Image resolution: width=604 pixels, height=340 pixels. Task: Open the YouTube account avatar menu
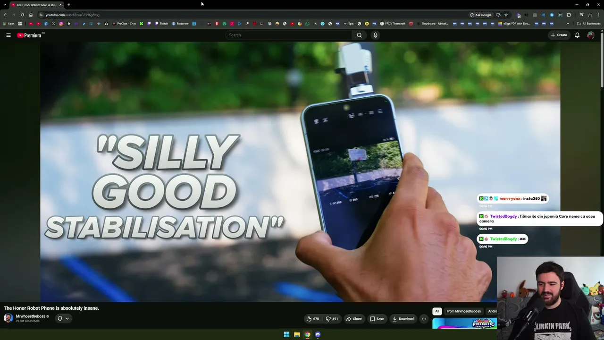click(591, 35)
